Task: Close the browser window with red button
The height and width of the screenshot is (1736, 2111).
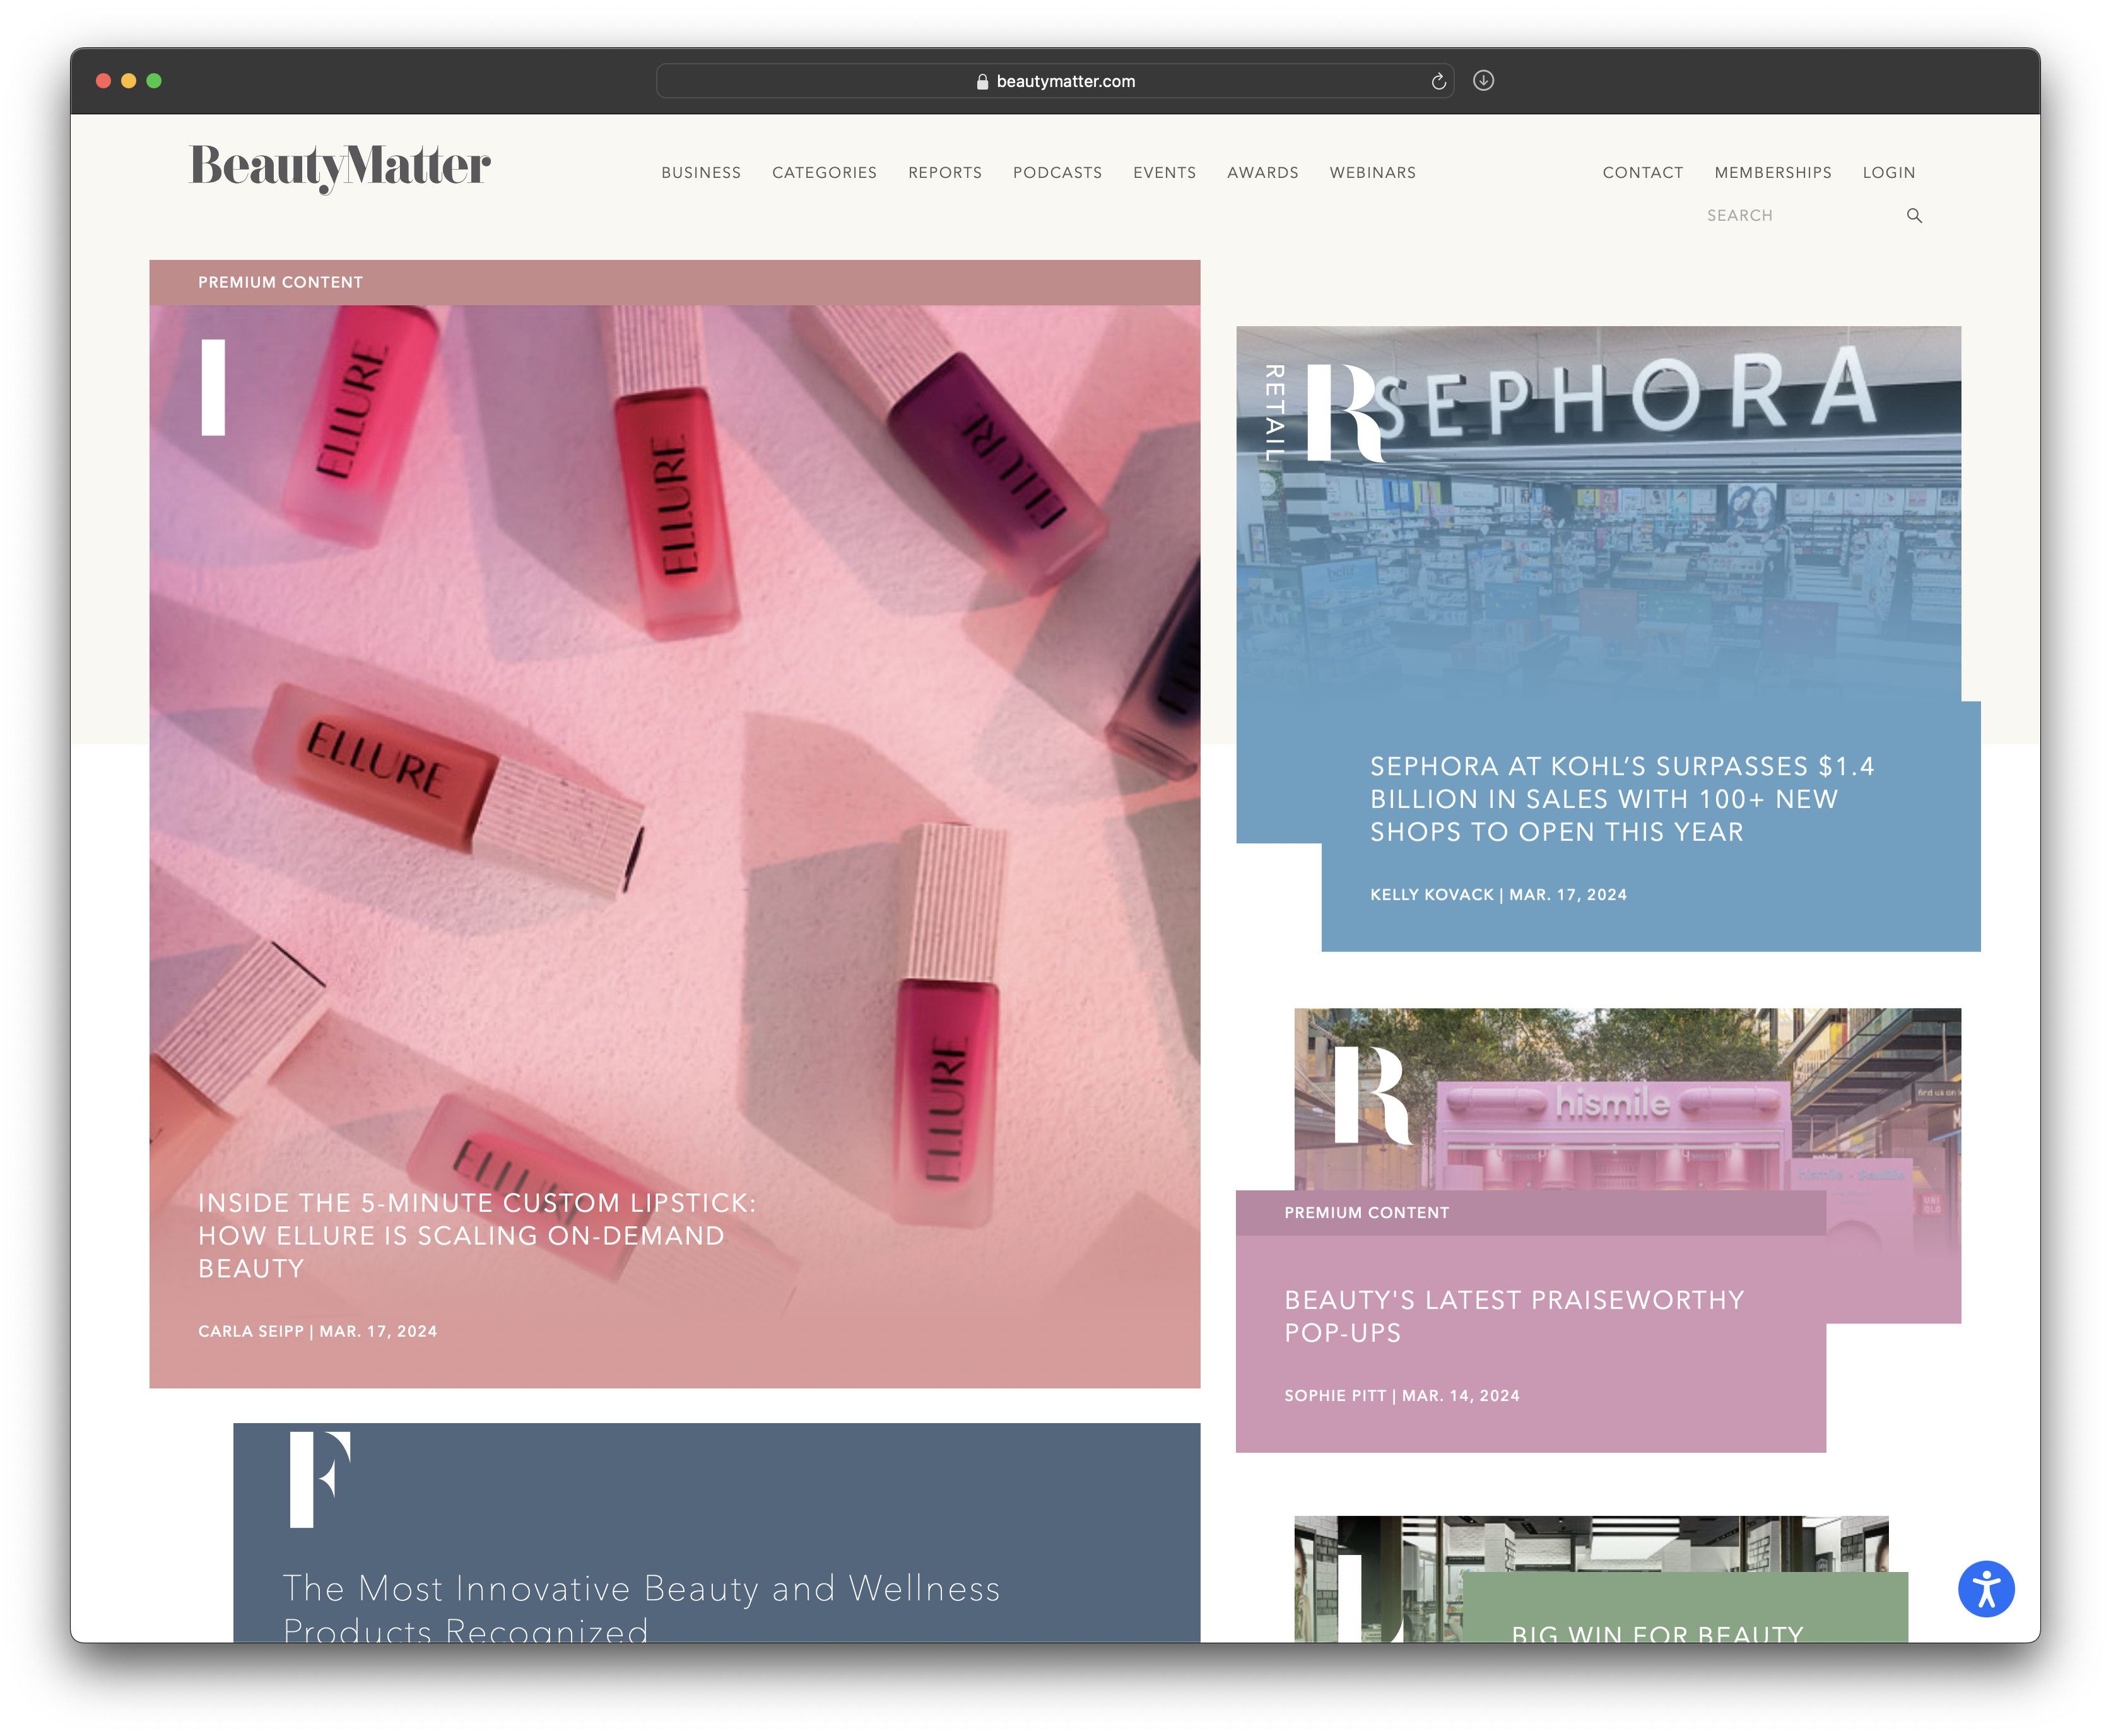Action: click(103, 81)
